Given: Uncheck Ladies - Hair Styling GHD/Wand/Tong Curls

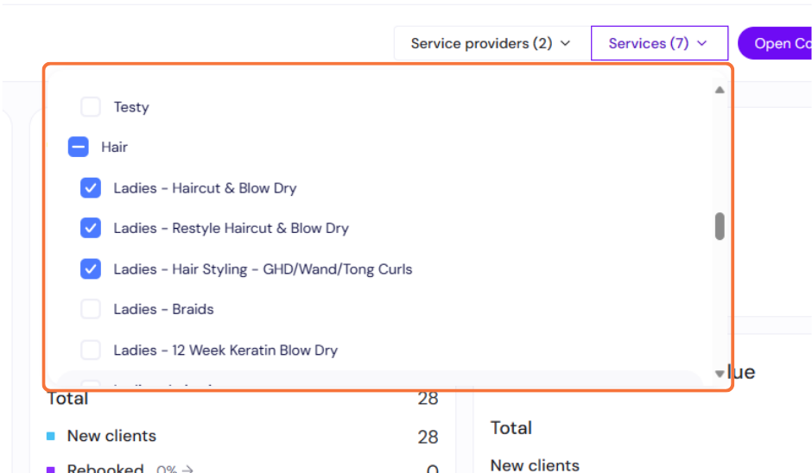Looking at the screenshot, I should click(91, 269).
